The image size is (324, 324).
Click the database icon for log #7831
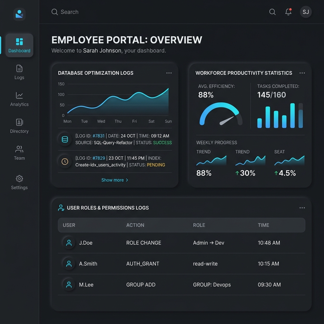click(65, 139)
